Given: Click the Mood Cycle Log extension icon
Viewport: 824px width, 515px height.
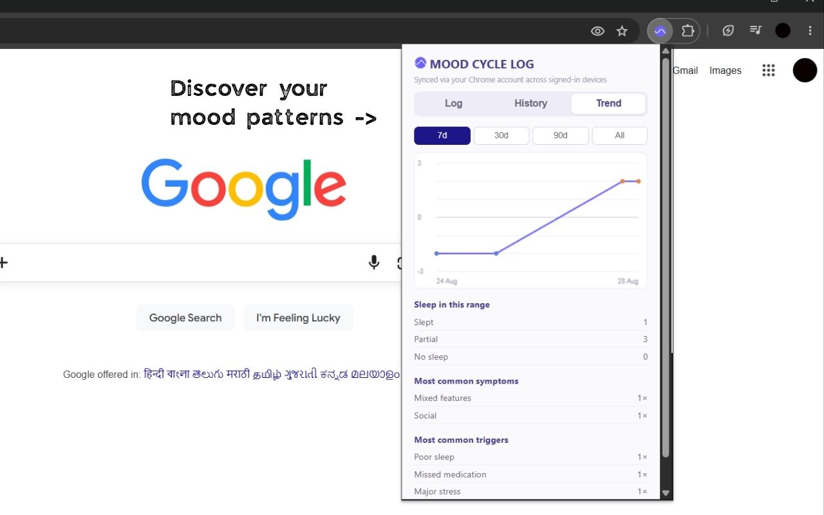Looking at the screenshot, I should click(660, 30).
